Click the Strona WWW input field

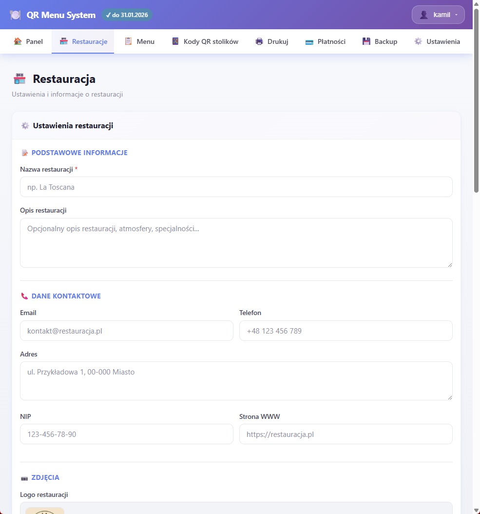tap(346, 434)
